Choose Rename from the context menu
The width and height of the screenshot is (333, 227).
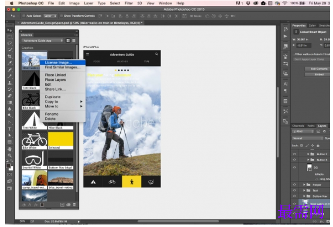point(63,114)
